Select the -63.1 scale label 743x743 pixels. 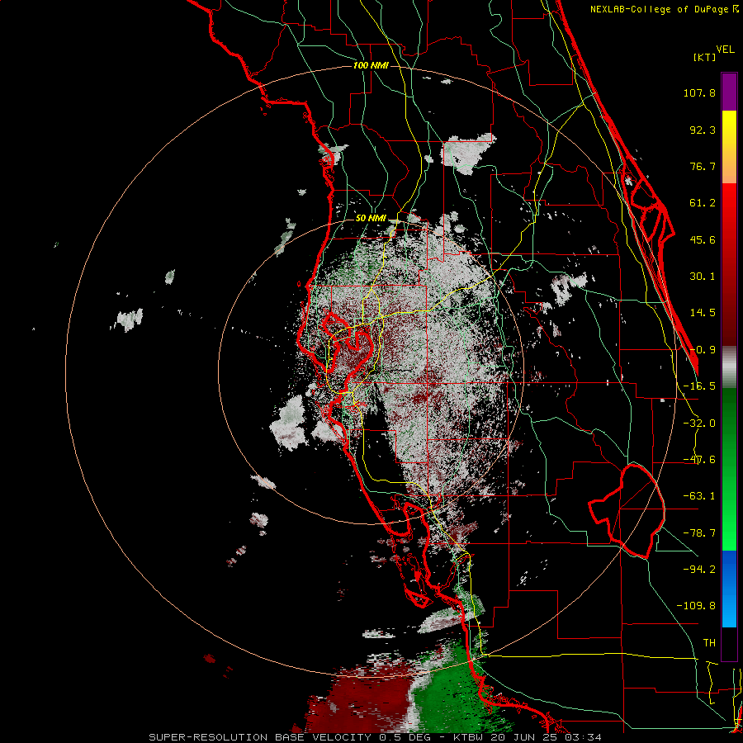coord(699,496)
